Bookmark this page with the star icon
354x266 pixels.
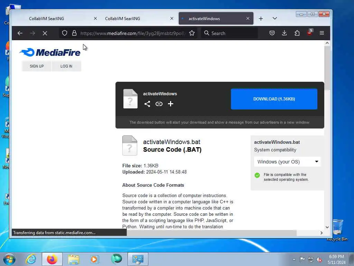192,33
